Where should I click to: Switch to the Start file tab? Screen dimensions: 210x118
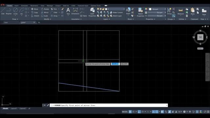click(x=6, y=23)
